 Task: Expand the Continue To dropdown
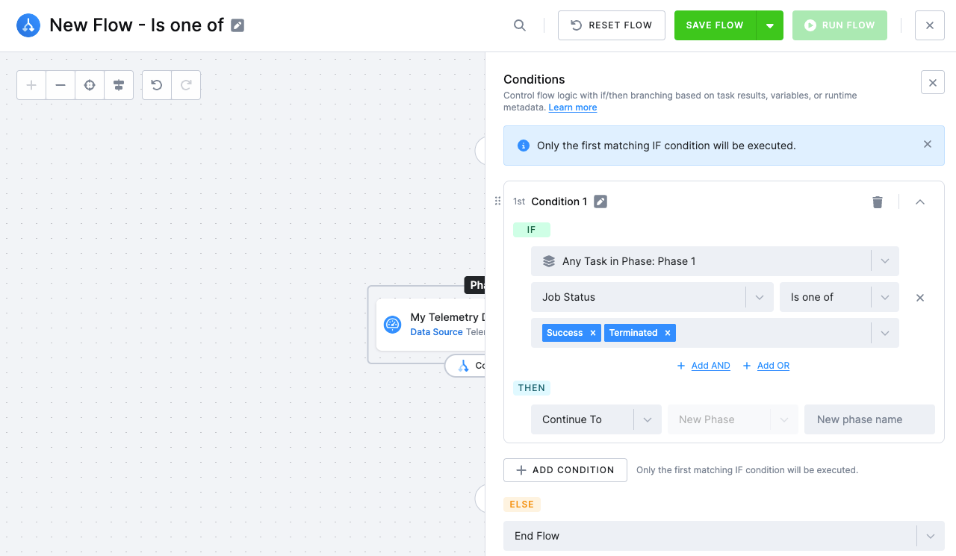pos(596,419)
